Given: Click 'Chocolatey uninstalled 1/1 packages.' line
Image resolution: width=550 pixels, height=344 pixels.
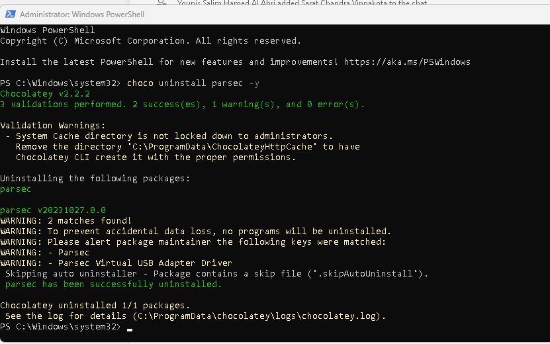Looking at the screenshot, I should click(x=95, y=306).
